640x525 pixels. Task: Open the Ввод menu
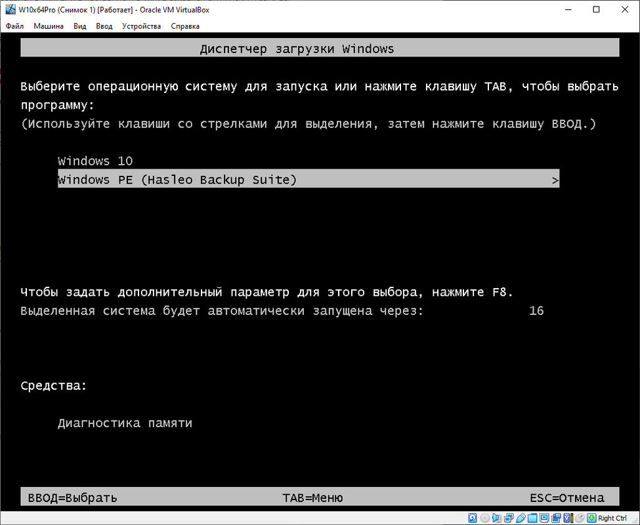(104, 26)
